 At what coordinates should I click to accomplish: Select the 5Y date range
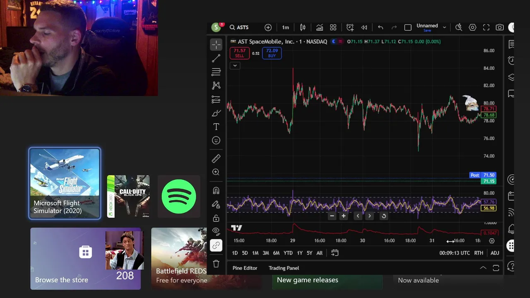tap(309, 253)
